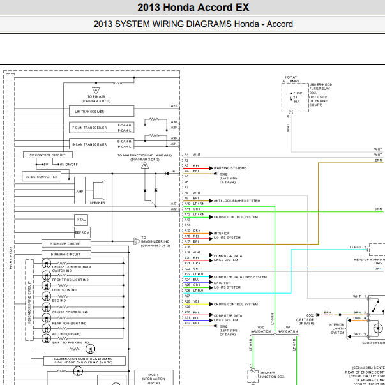Click the ECON switch lamp symbol

pyautogui.click(x=377, y=328)
